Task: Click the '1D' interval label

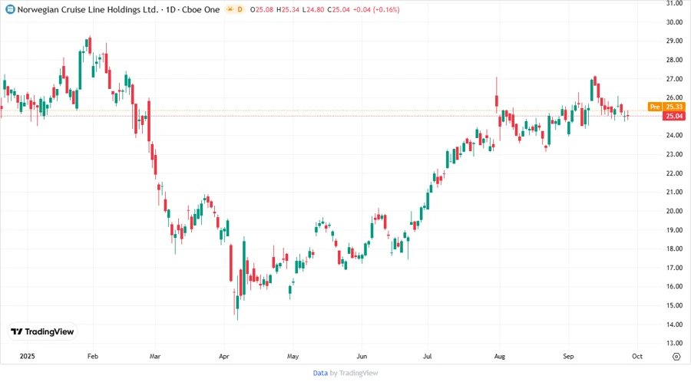Action: [x=170, y=9]
